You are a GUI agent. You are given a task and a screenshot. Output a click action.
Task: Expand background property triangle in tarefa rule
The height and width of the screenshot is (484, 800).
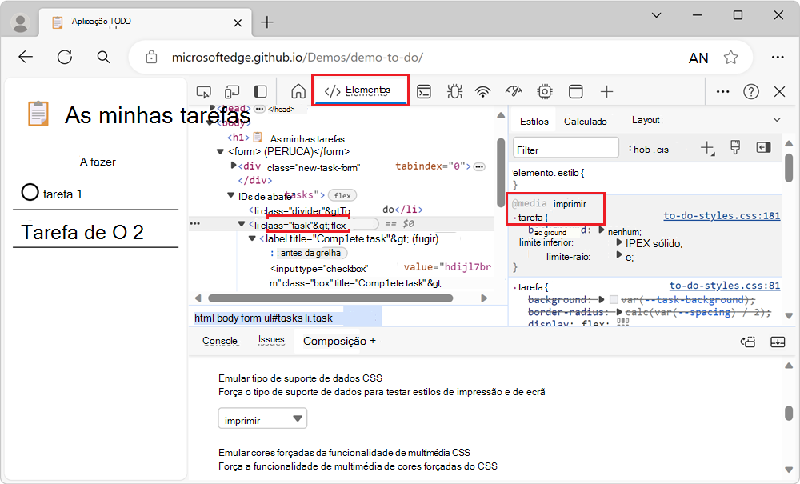click(602, 230)
